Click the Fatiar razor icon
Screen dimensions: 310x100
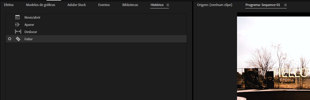[18, 39]
